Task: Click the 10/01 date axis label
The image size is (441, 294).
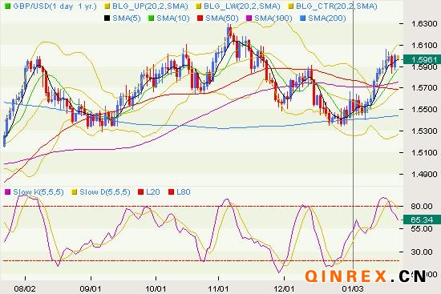Action: click(156, 288)
